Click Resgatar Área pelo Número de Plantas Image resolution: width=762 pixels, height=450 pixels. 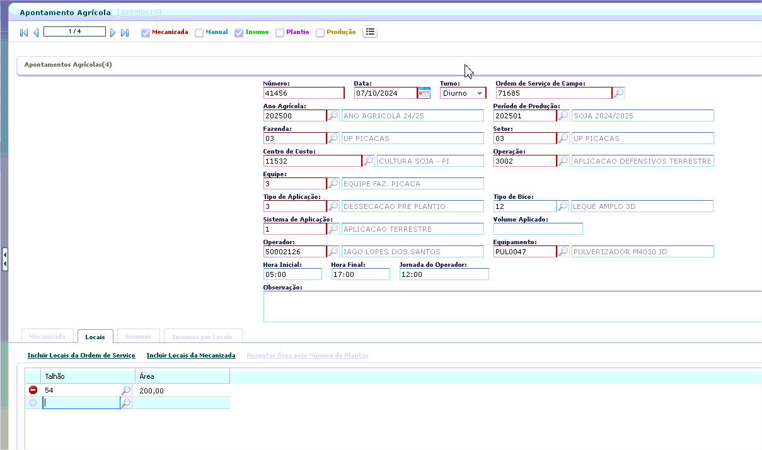tap(308, 356)
